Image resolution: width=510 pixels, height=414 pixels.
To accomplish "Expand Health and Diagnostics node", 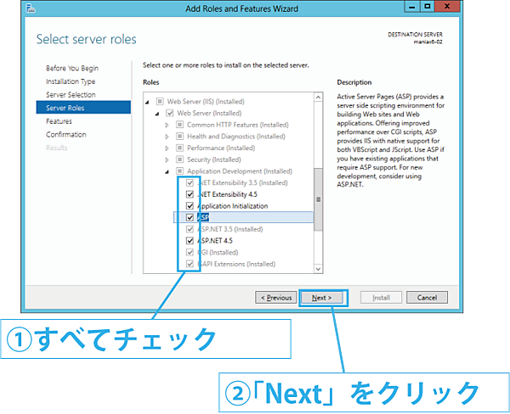I will [x=167, y=137].
